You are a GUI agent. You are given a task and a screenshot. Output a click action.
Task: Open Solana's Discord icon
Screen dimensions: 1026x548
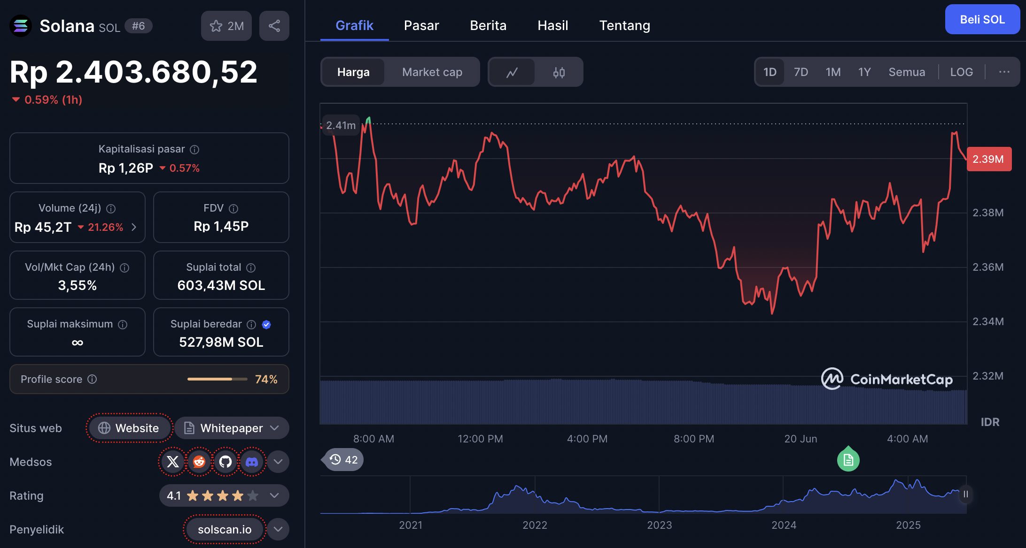(x=252, y=462)
